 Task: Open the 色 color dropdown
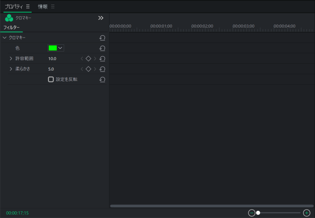(60, 48)
